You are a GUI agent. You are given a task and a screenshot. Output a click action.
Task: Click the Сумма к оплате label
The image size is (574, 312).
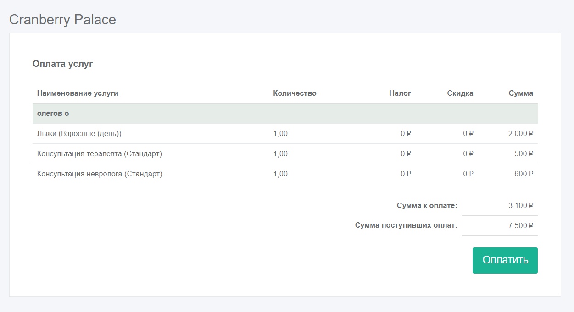pos(427,206)
